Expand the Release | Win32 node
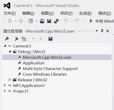The image size is (114, 110). click(10, 80)
